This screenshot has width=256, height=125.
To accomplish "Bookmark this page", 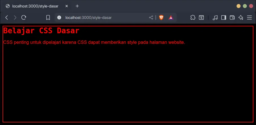I will pos(48,17).
